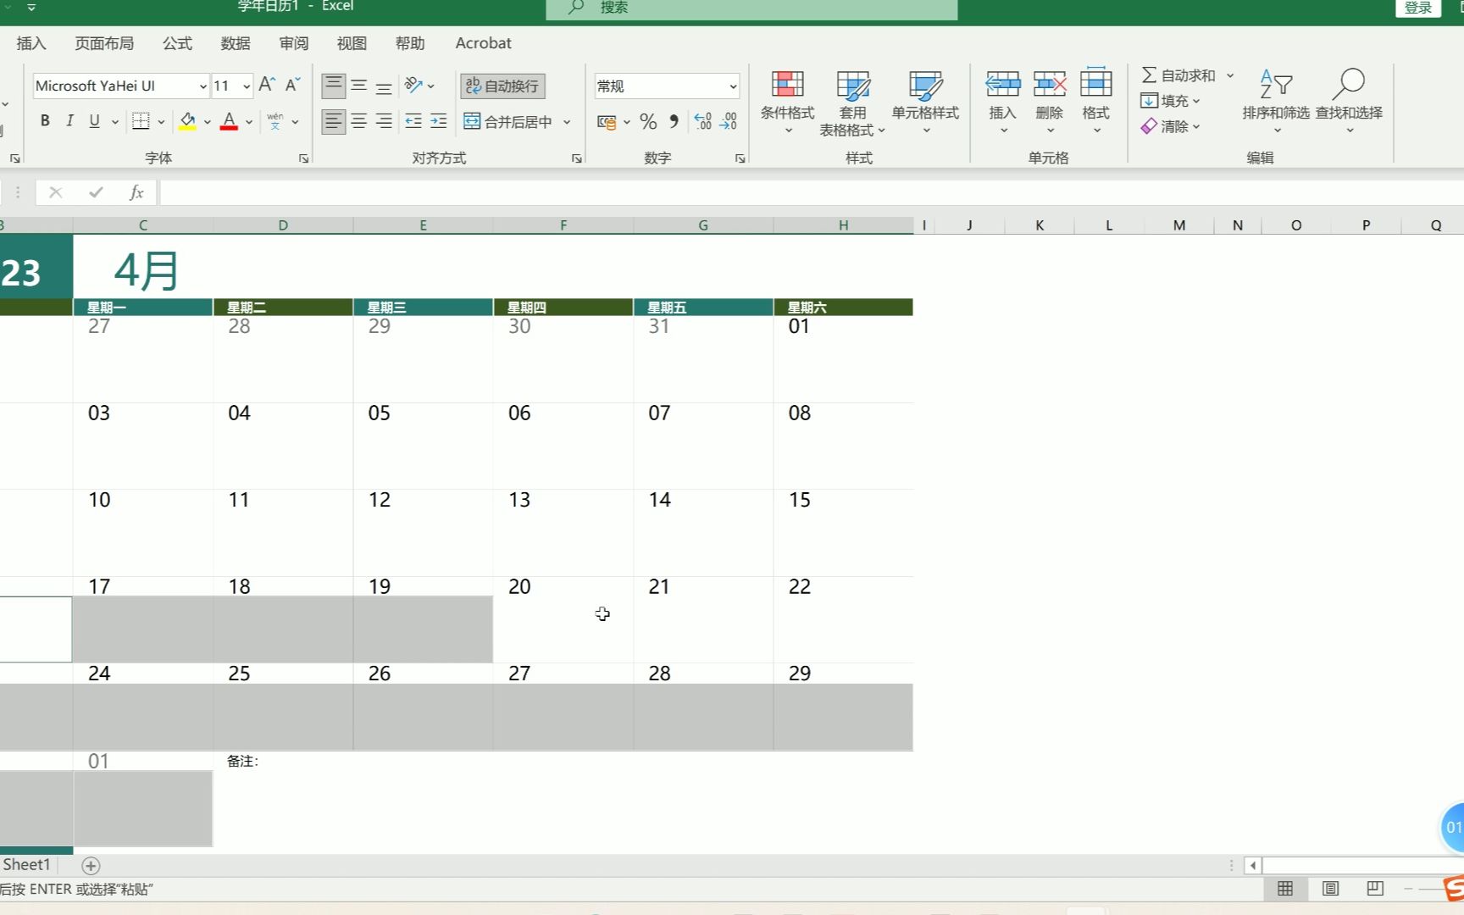This screenshot has width=1464, height=915.
Task: Decrease font size with the smaller A icon
Action: (292, 85)
